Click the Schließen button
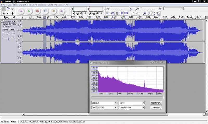This screenshot has height=124, width=208. click(x=156, y=108)
